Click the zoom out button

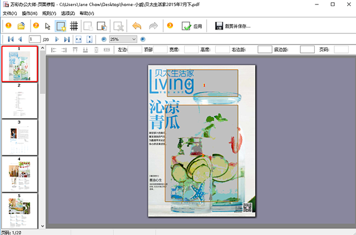104,40
